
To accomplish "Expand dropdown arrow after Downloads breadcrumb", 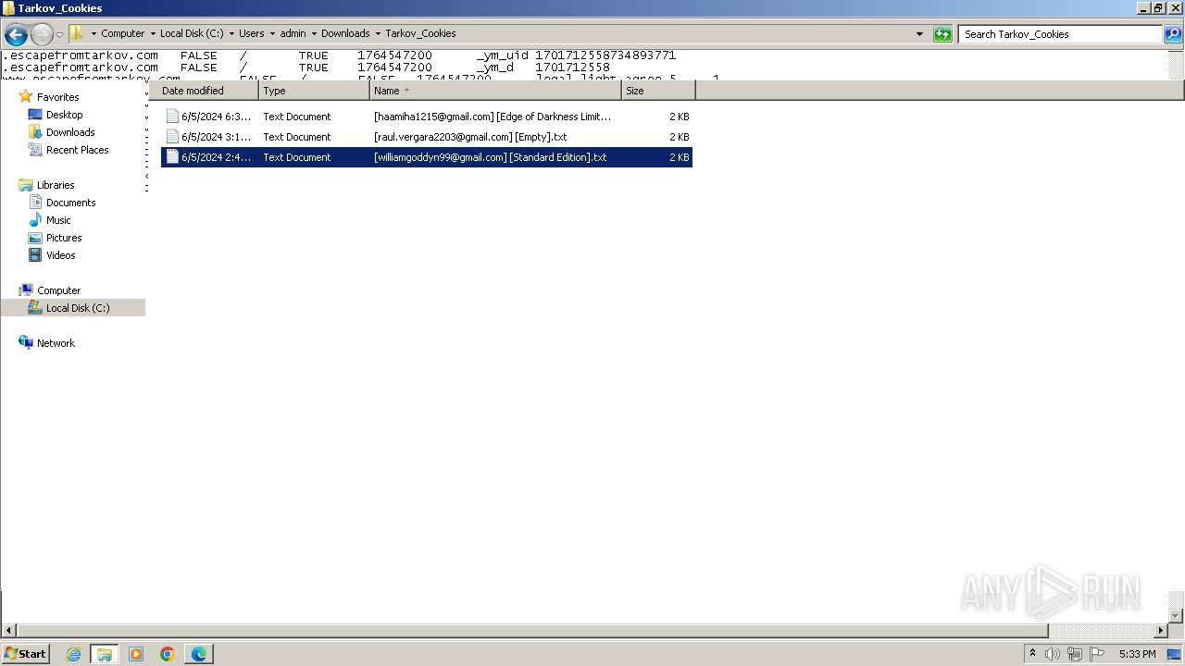I will [378, 34].
